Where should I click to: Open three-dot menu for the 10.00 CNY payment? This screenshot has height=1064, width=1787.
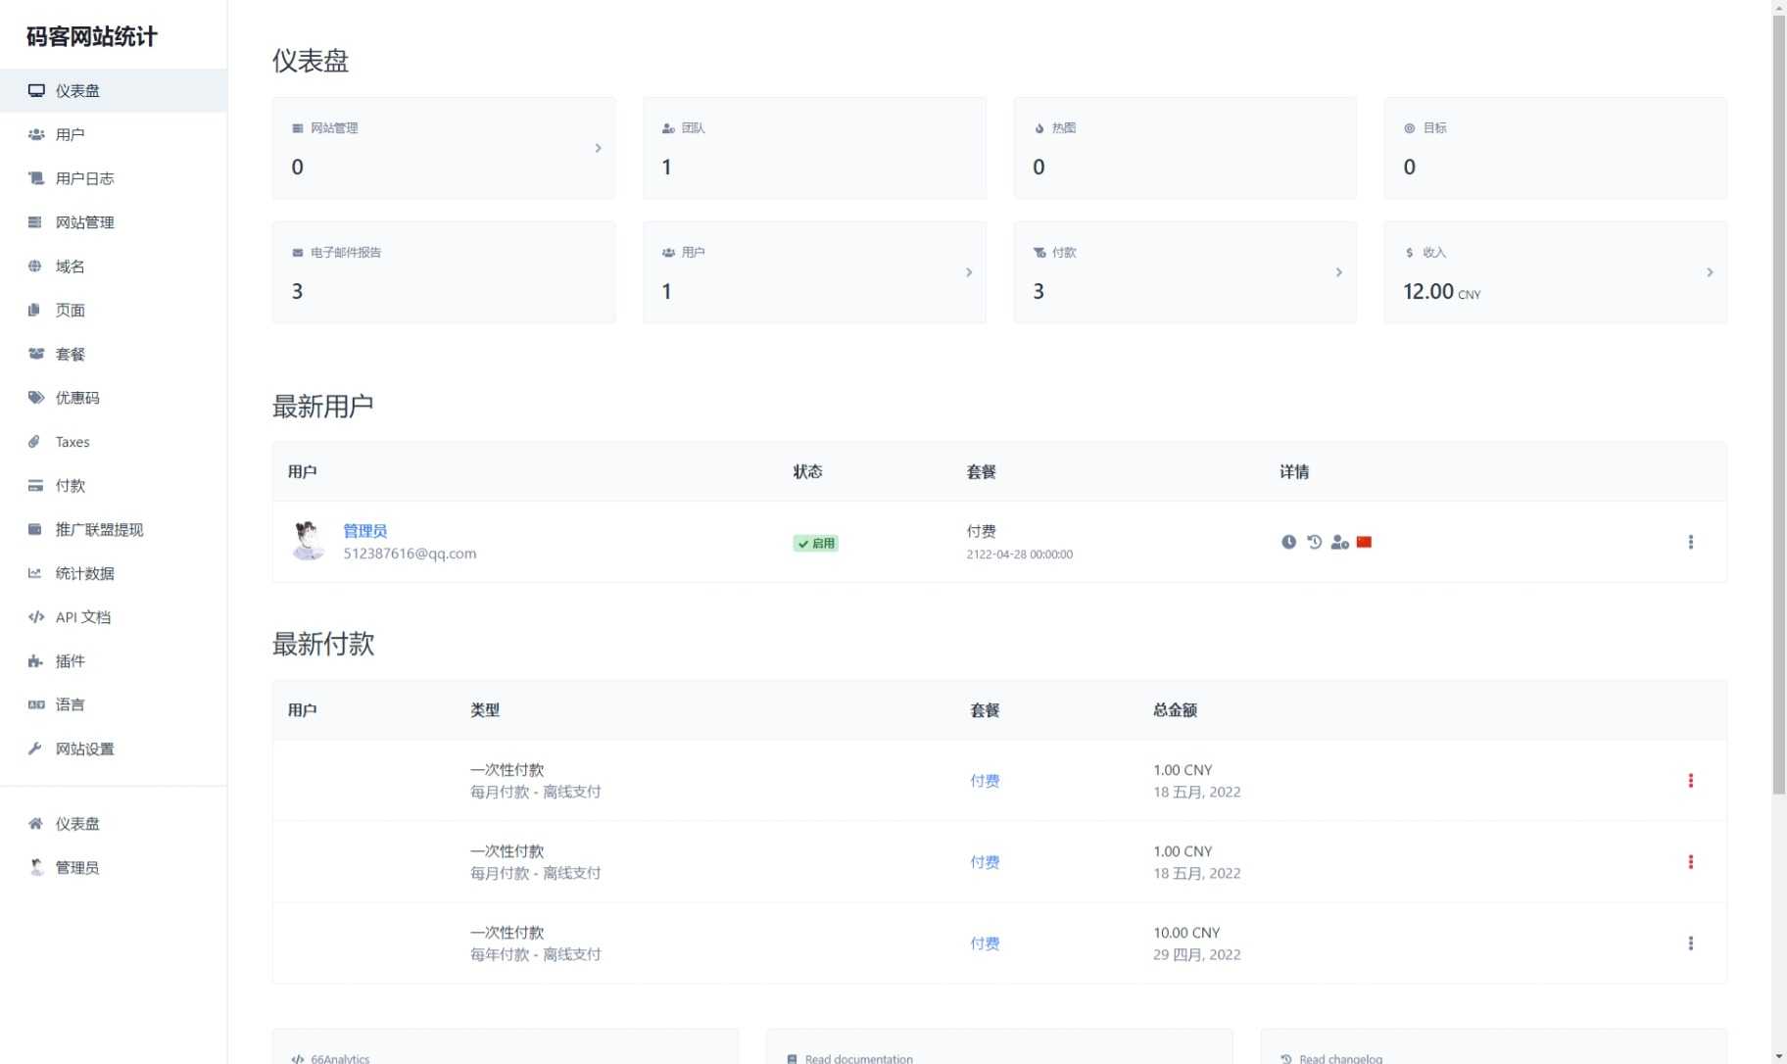[x=1691, y=943]
